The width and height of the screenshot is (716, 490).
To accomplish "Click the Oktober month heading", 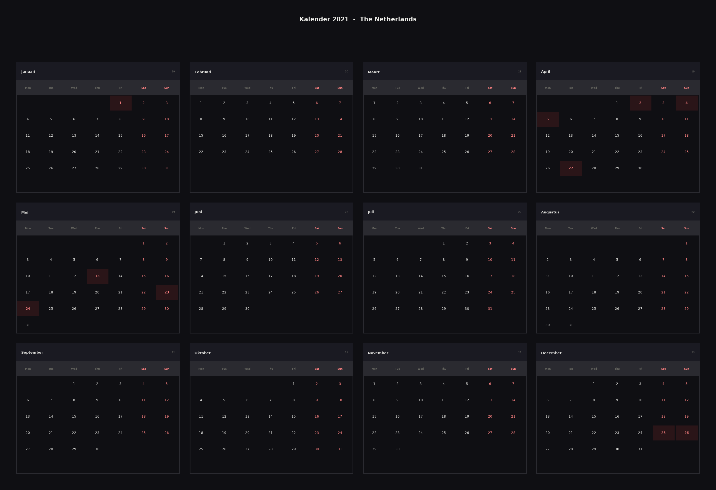I will tap(202, 353).
